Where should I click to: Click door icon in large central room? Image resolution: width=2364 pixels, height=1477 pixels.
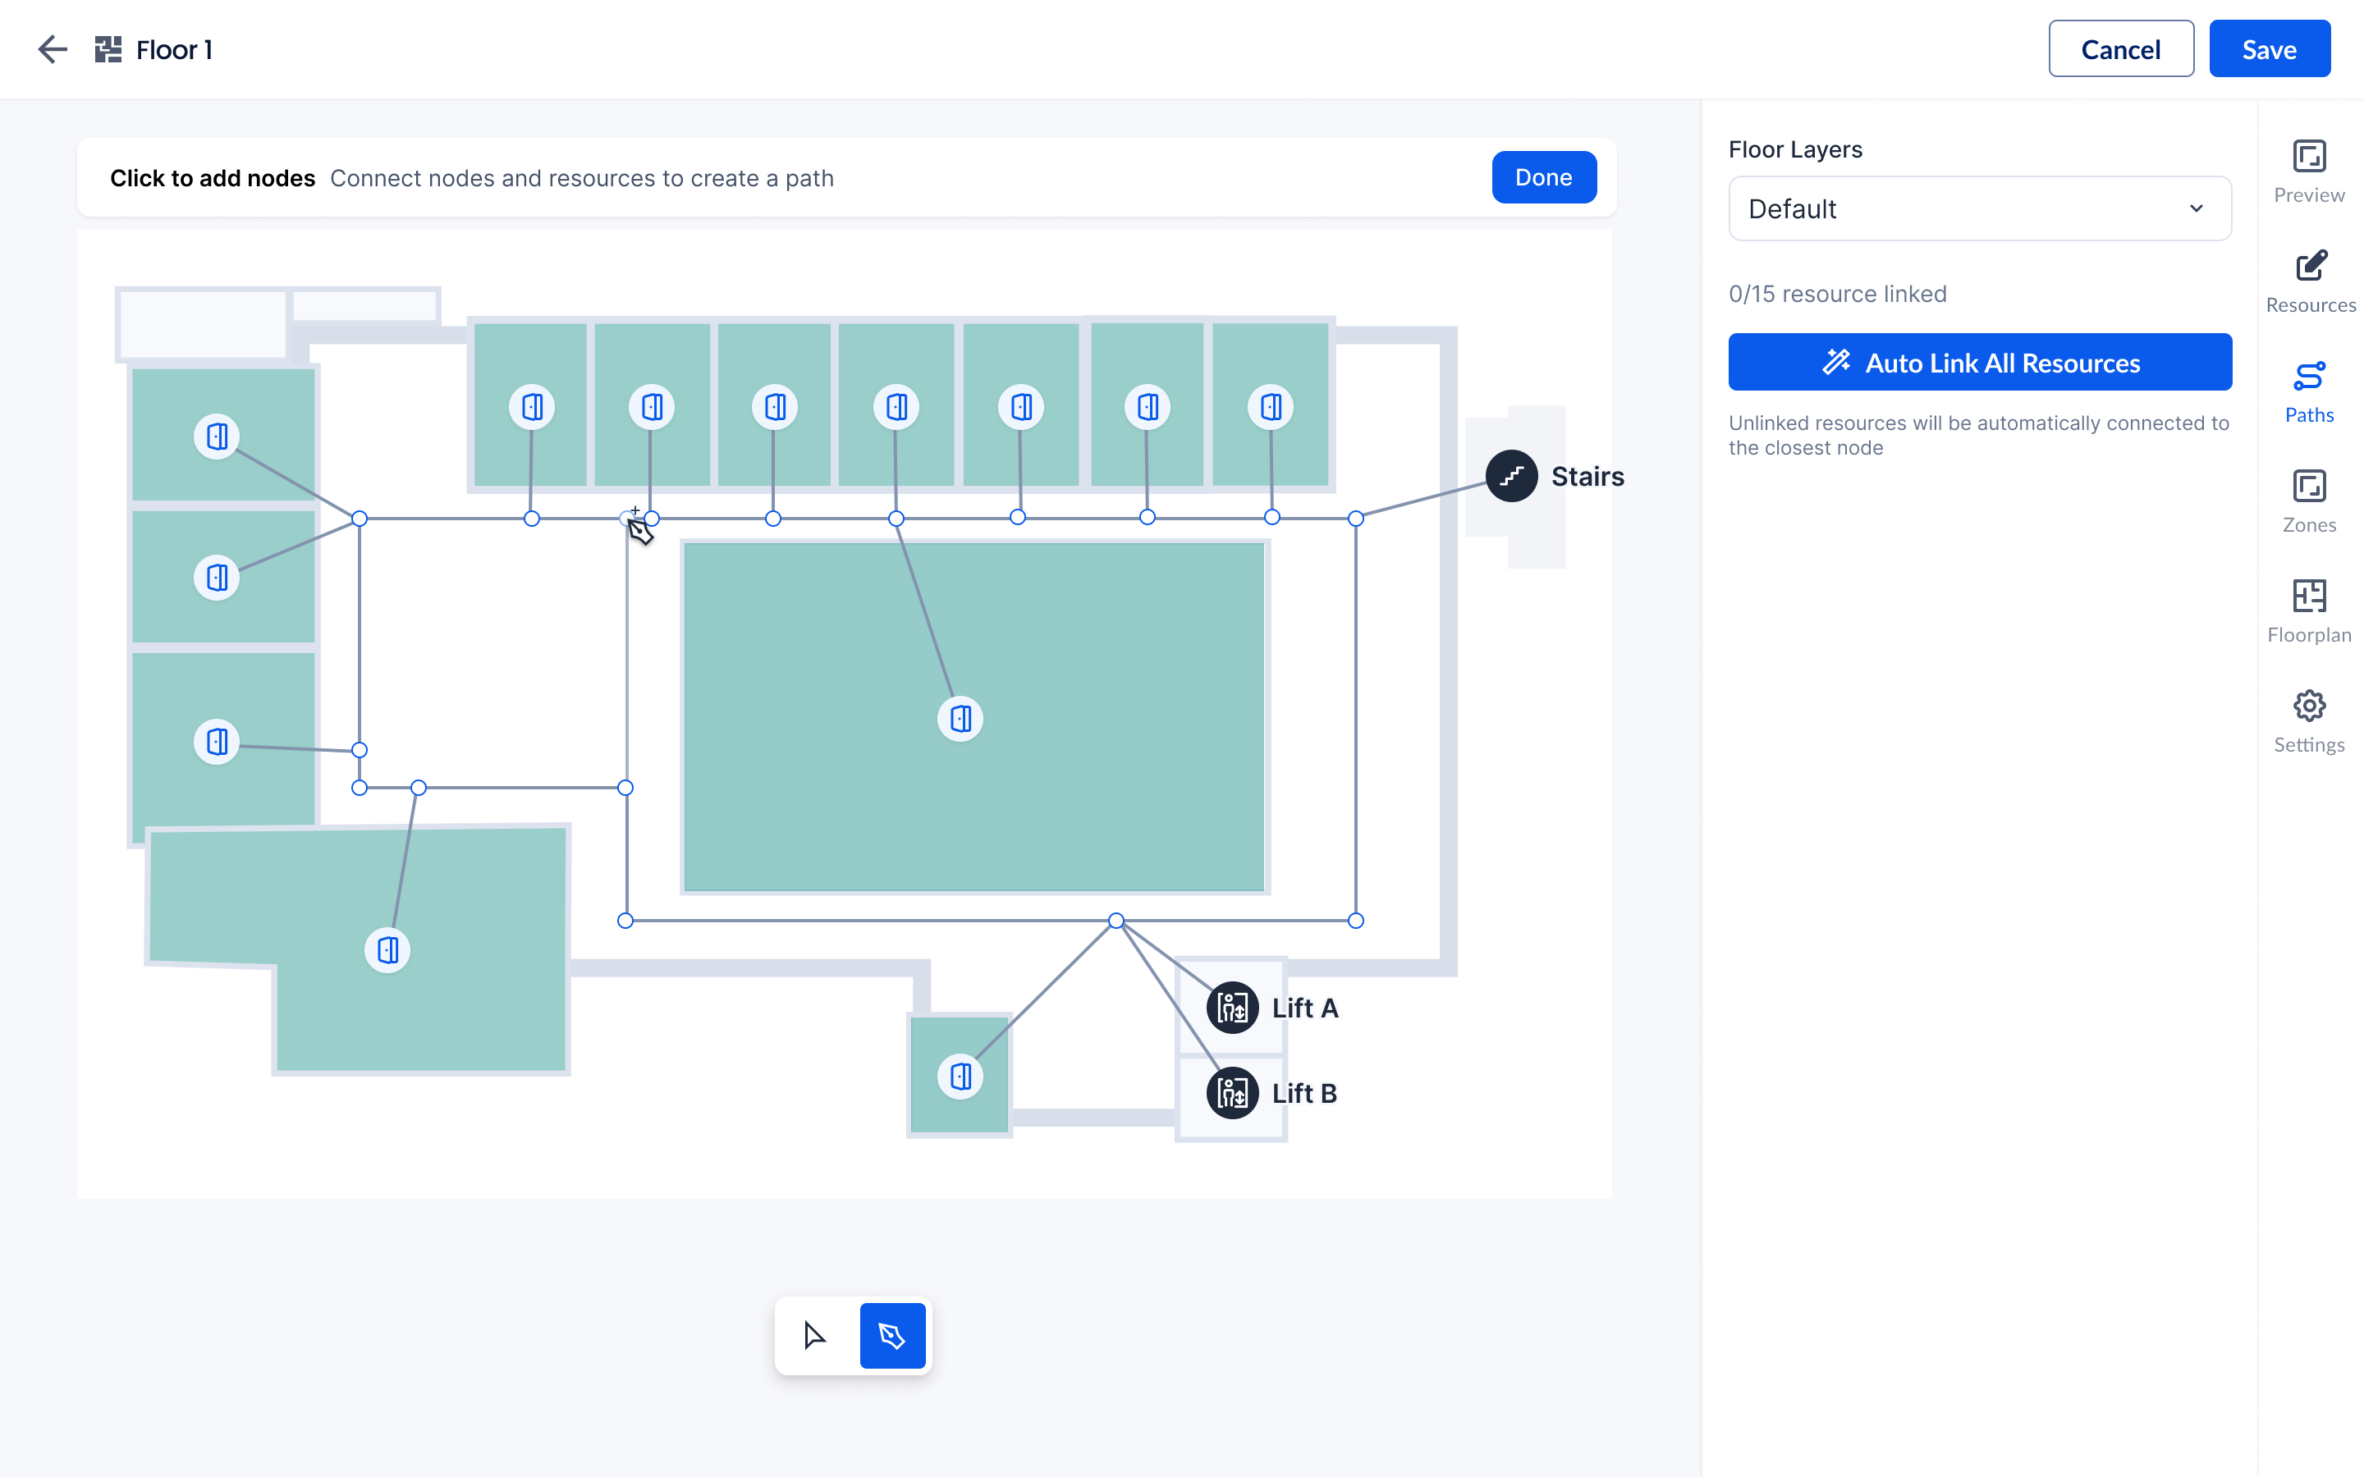pyautogui.click(x=960, y=719)
